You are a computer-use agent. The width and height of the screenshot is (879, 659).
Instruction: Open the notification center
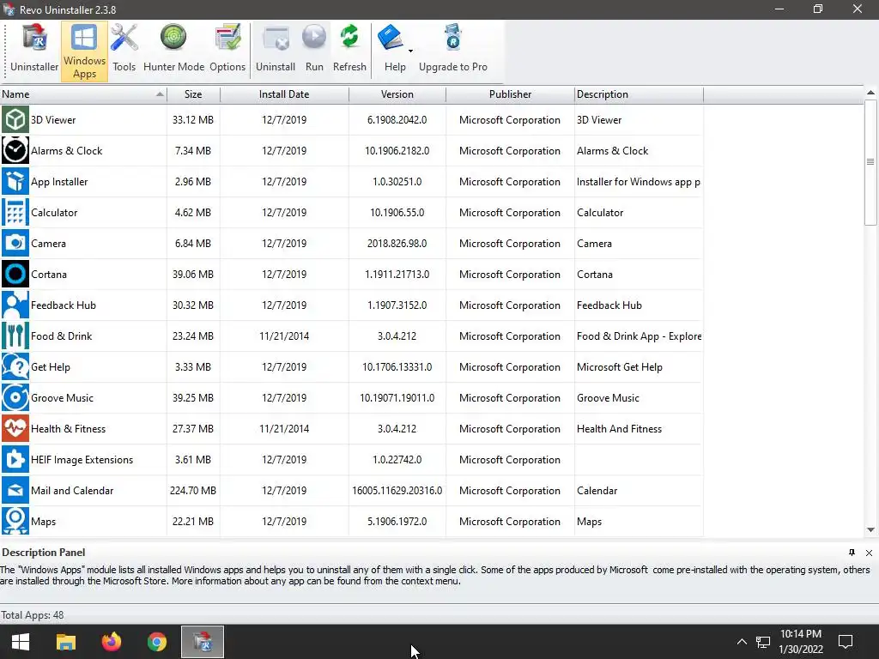pyautogui.click(x=846, y=642)
